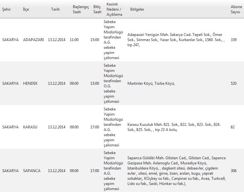Viewport: 244px width, 192px height.
Task: Select the Başlangıç Saati column header
Action: pos(81,9)
